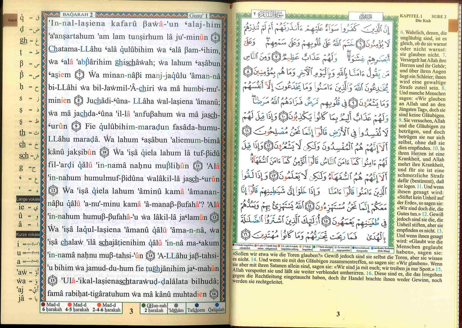
Task: Select the green Ghunnah color dot
Action: click(x=144, y=306)
